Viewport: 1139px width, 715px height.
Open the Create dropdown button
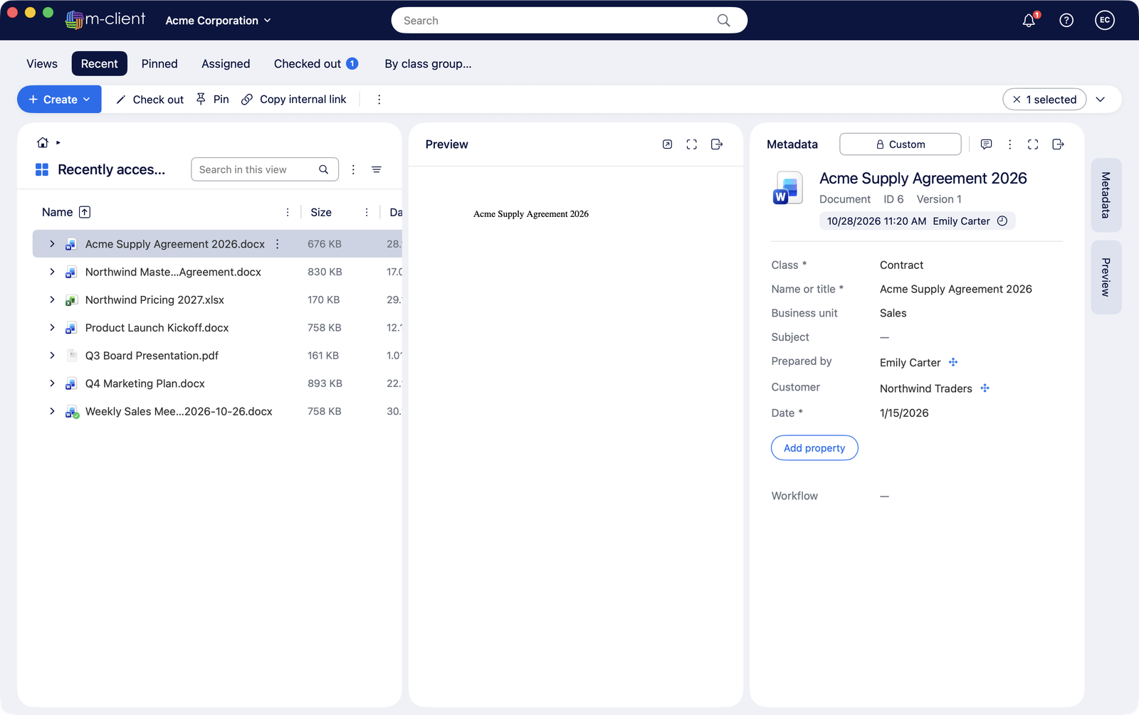click(59, 100)
